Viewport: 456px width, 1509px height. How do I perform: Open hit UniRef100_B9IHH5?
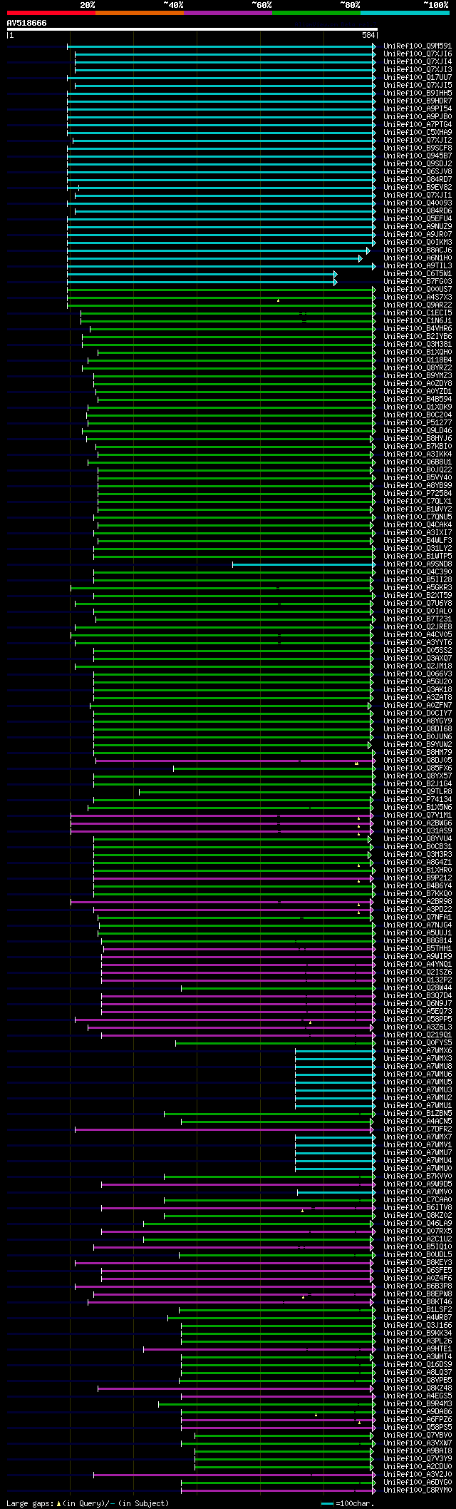tap(418, 93)
